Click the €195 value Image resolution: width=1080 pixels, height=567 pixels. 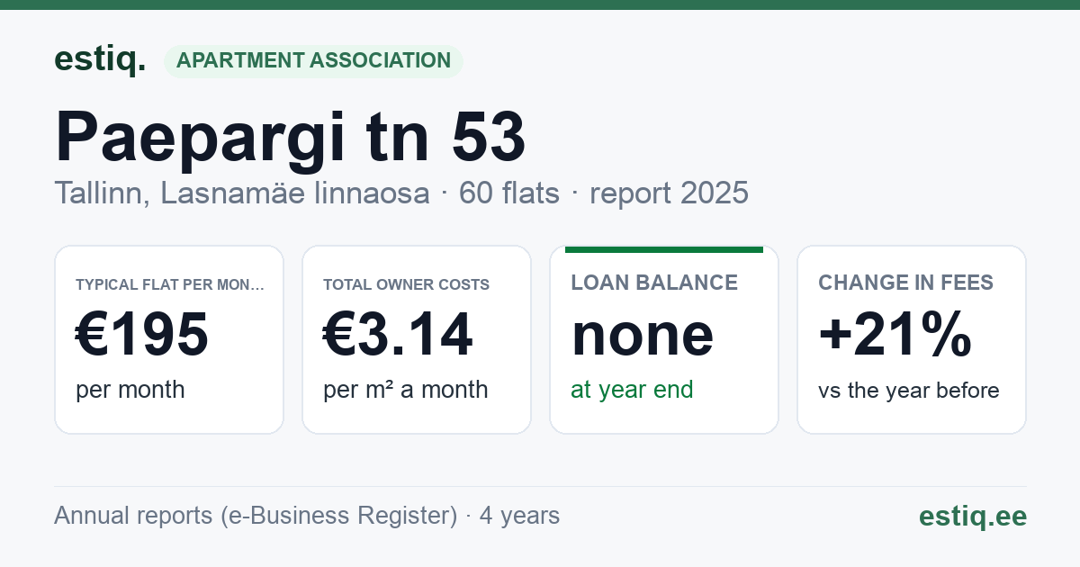point(142,335)
